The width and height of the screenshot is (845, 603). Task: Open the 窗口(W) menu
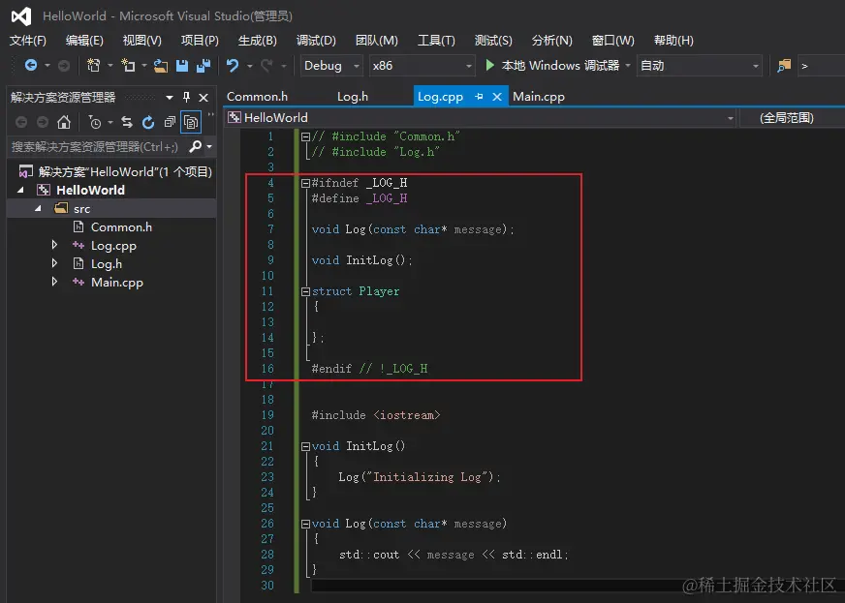pos(612,41)
